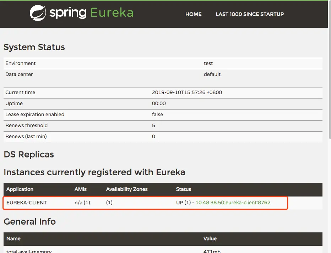Click the UP (1) status text
This screenshot has width=331, height=253.
184,203
